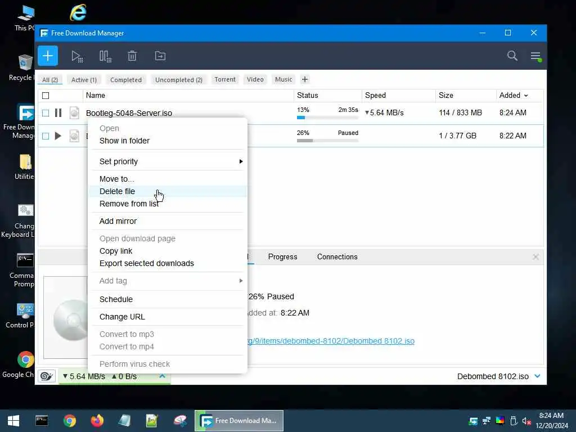The height and width of the screenshot is (432, 576).
Task: Launch Firefox from the taskbar
Action: click(97, 421)
